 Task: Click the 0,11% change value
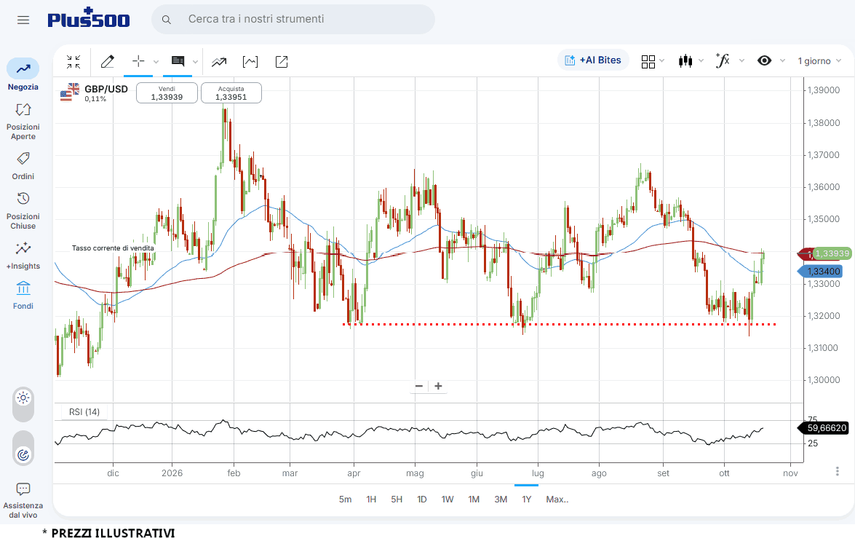tap(95, 99)
